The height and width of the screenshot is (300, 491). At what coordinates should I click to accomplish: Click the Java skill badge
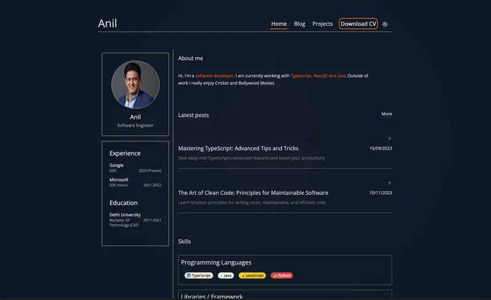(226, 276)
